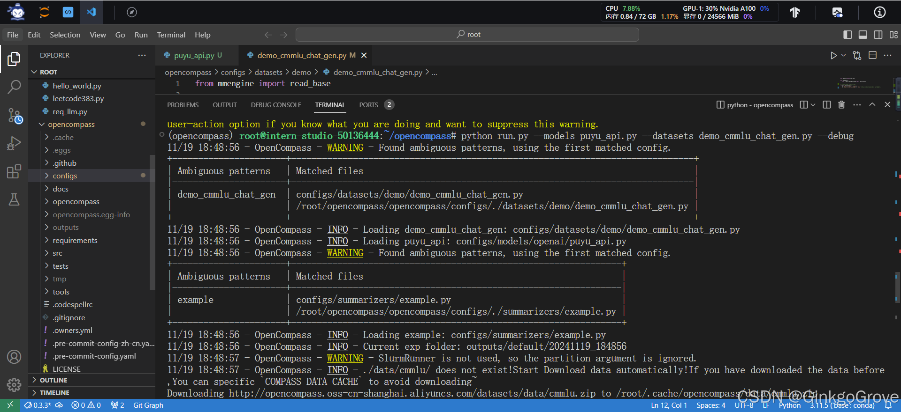The height and width of the screenshot is (412, 901).
Task: Open the Extensions view
Action: click(x=14, y=171)
